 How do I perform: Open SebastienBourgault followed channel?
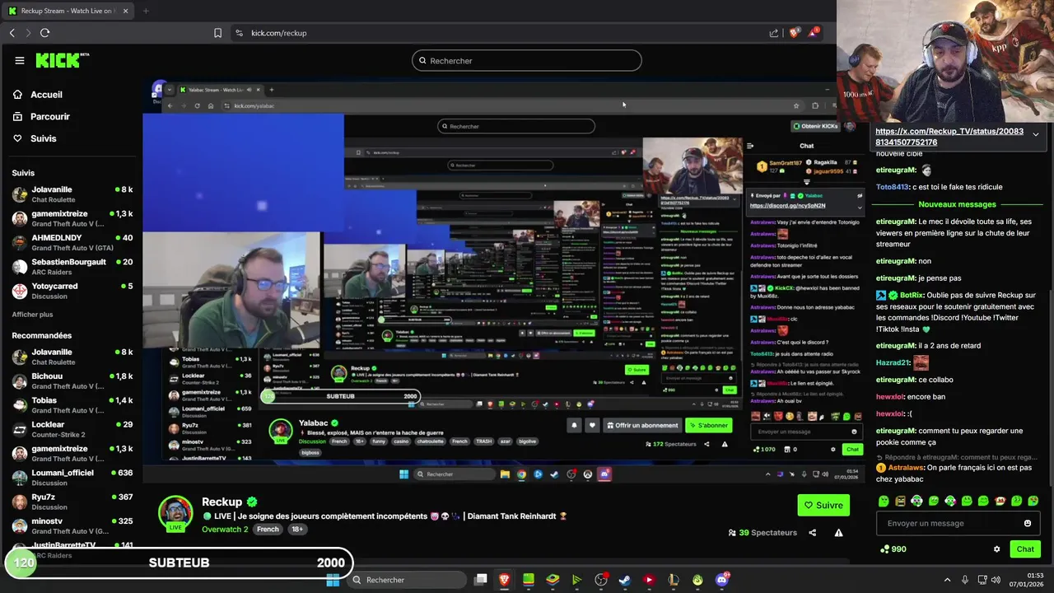coord(72,266)
